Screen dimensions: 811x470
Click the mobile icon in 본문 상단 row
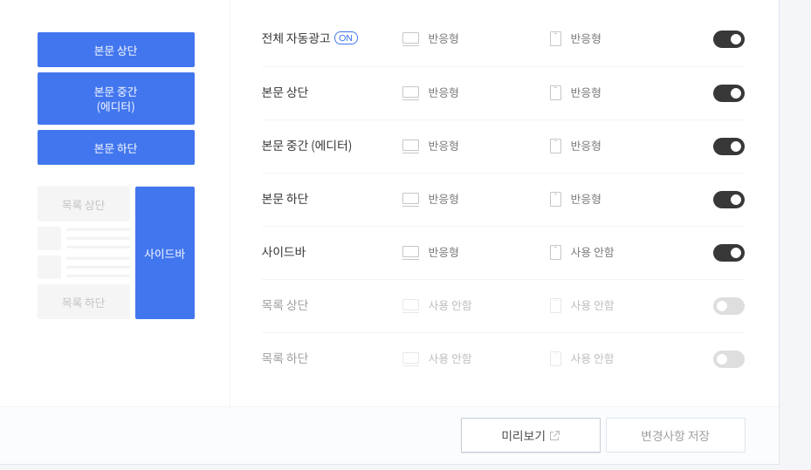[x=555, y=93]
